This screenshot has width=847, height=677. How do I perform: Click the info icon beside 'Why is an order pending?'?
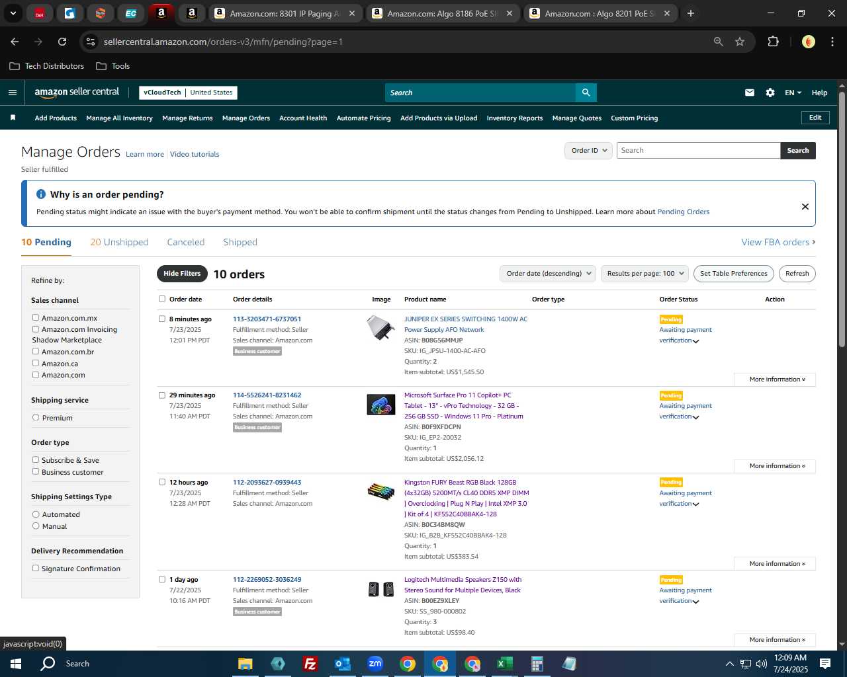[41, 194]
